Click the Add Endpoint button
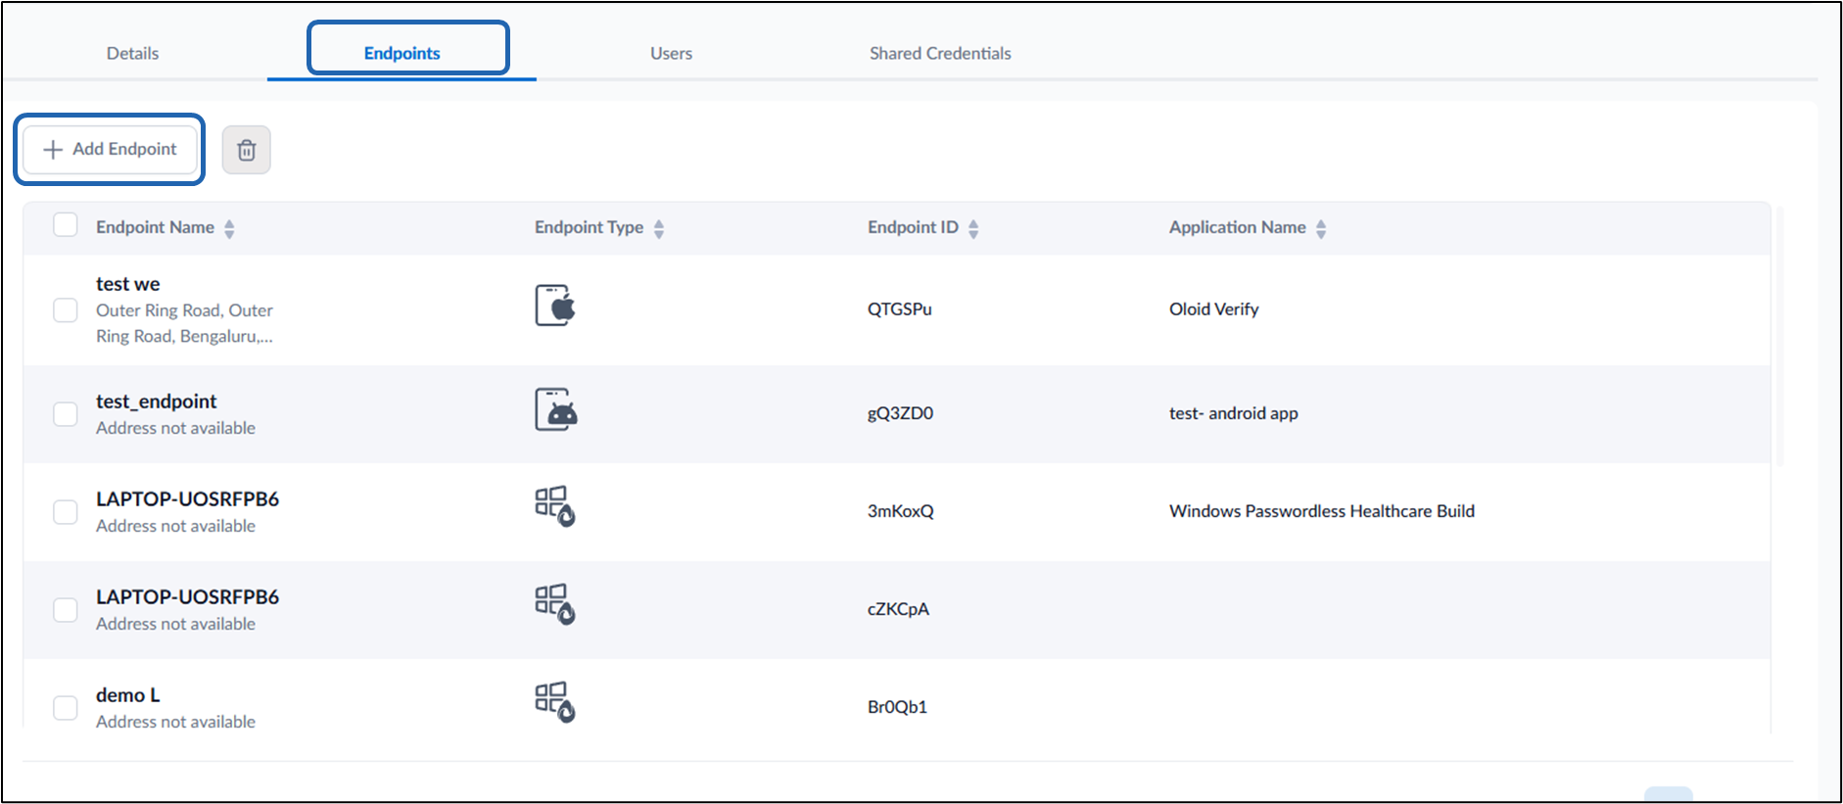 click(x=110, y=149)
